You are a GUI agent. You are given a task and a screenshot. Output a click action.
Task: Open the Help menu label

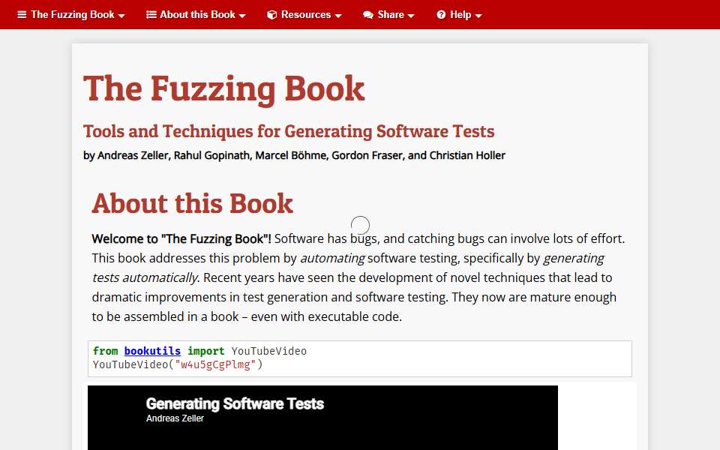(x=460, y=15)
